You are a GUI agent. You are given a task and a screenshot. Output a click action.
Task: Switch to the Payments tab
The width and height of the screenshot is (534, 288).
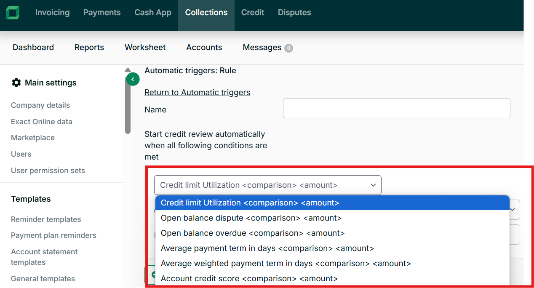(x=102, y=13)
